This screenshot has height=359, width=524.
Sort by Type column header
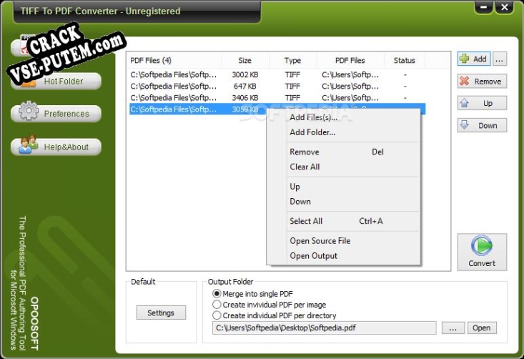(x=293, y=61)
